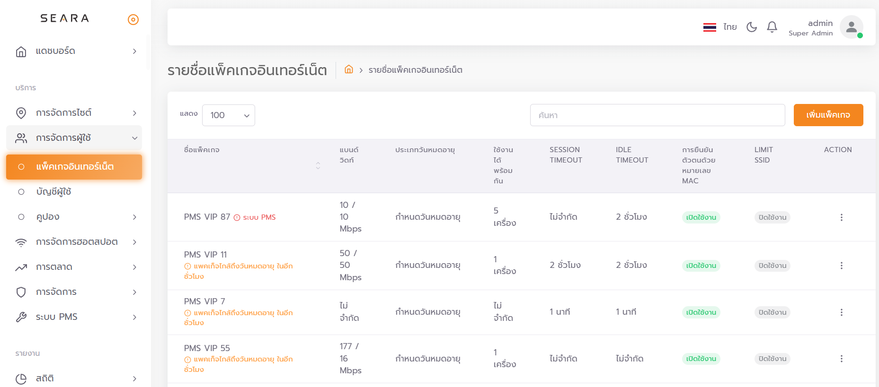Open action menu for PMS VIP 55
Viewport: 879px width, 387px height.
[x=841, y=359]
